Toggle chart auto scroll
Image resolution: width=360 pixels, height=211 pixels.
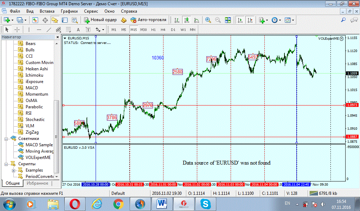pyautogui.click(x=240, y=20)
